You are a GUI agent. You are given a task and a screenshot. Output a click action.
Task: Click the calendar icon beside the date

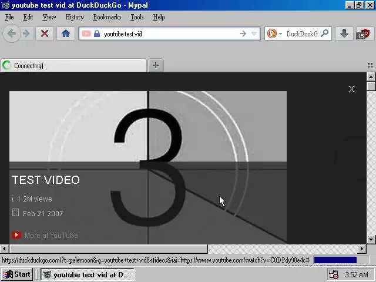coord(15,213)
